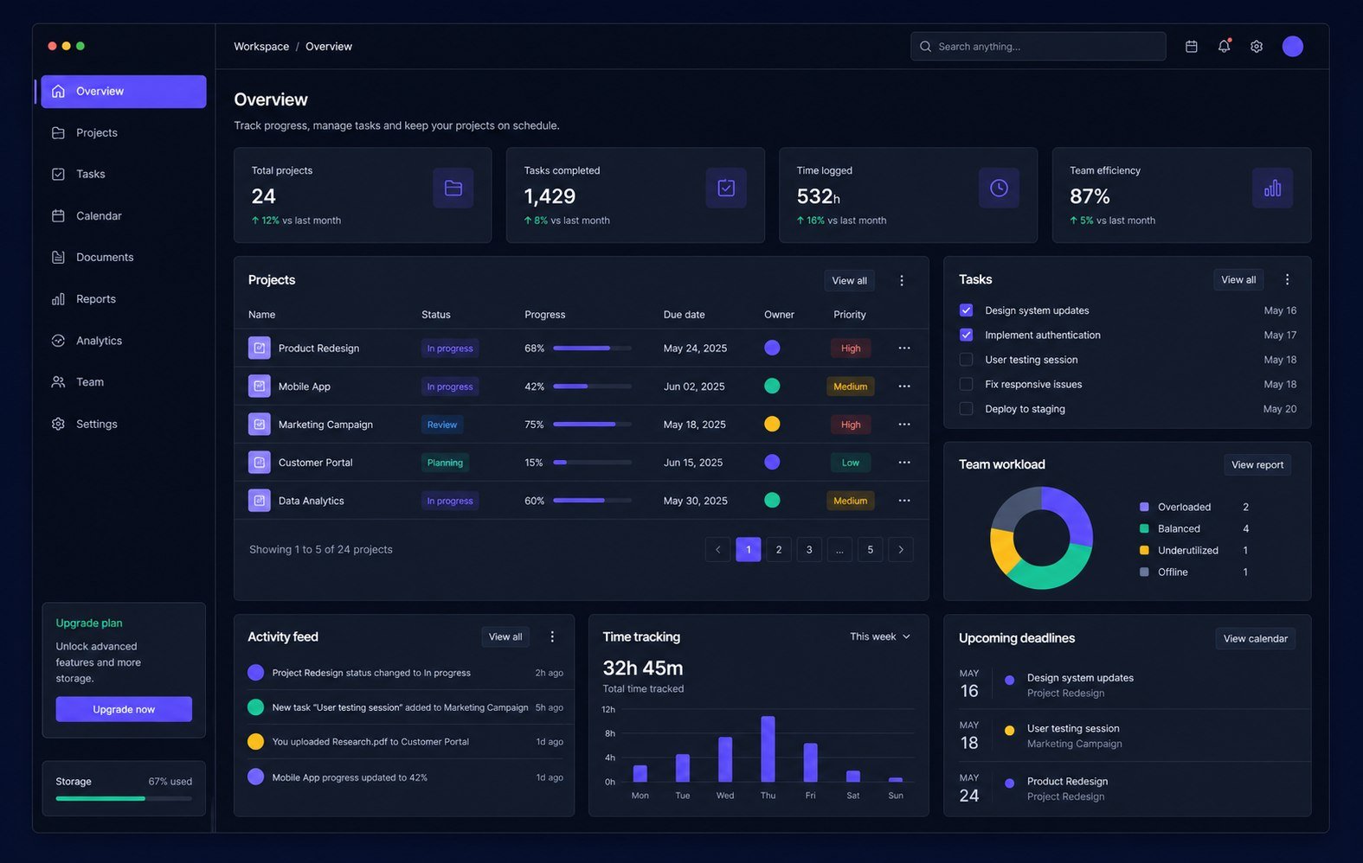Go to previous projects page arrow
The image size is (1363, 863).
[717, 549]
